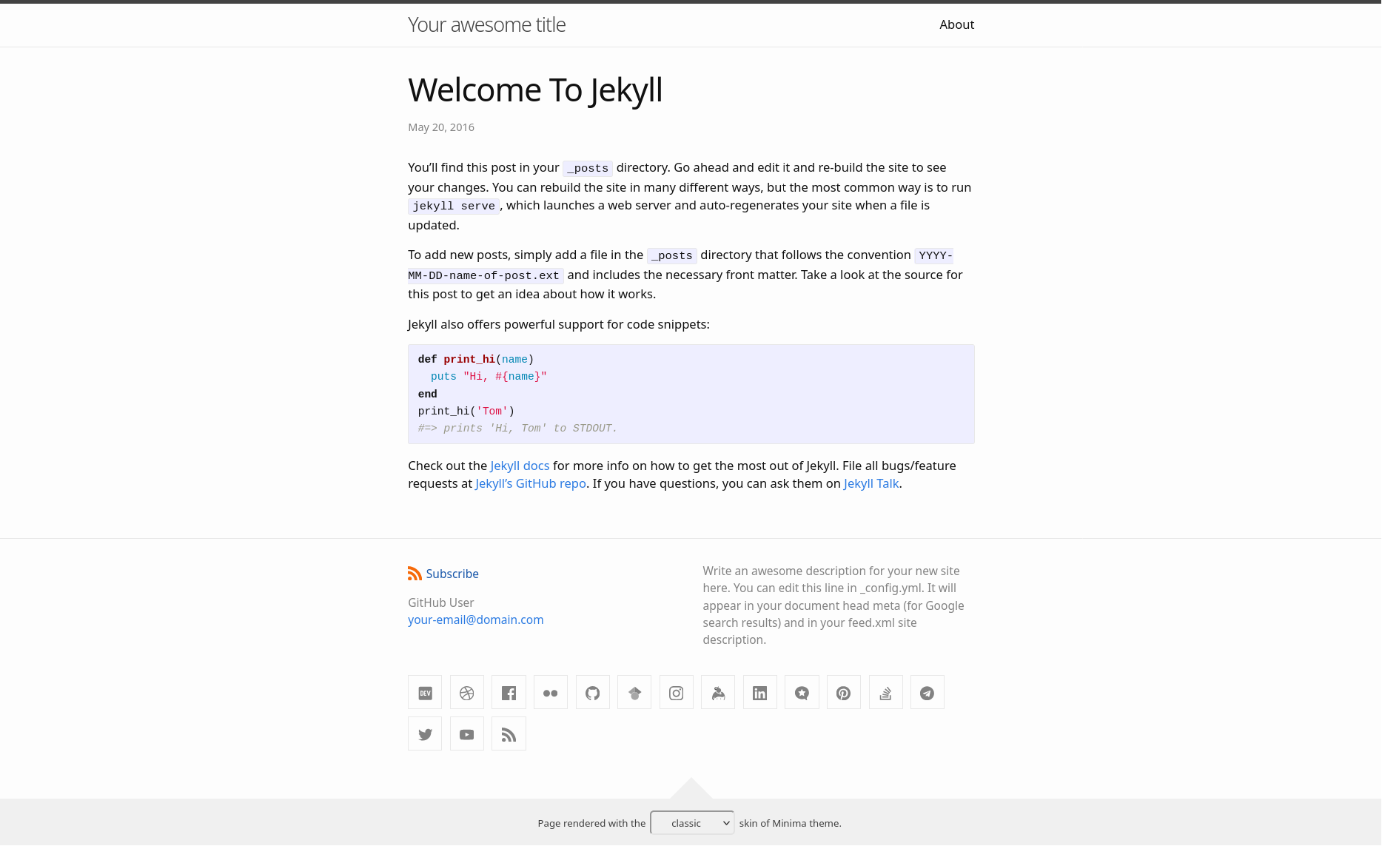Viewport: 1382px width, 846px height.
Task: Open the Flickr social icon
Action: click(x=551, y=692)
